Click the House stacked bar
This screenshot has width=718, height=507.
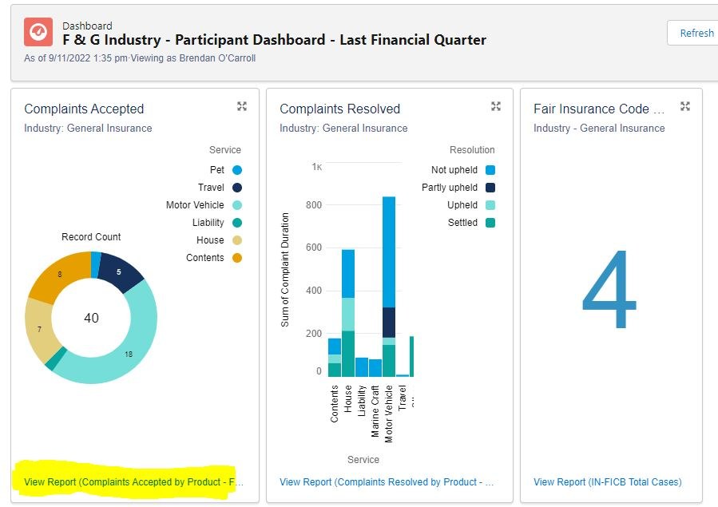point(348,313)
